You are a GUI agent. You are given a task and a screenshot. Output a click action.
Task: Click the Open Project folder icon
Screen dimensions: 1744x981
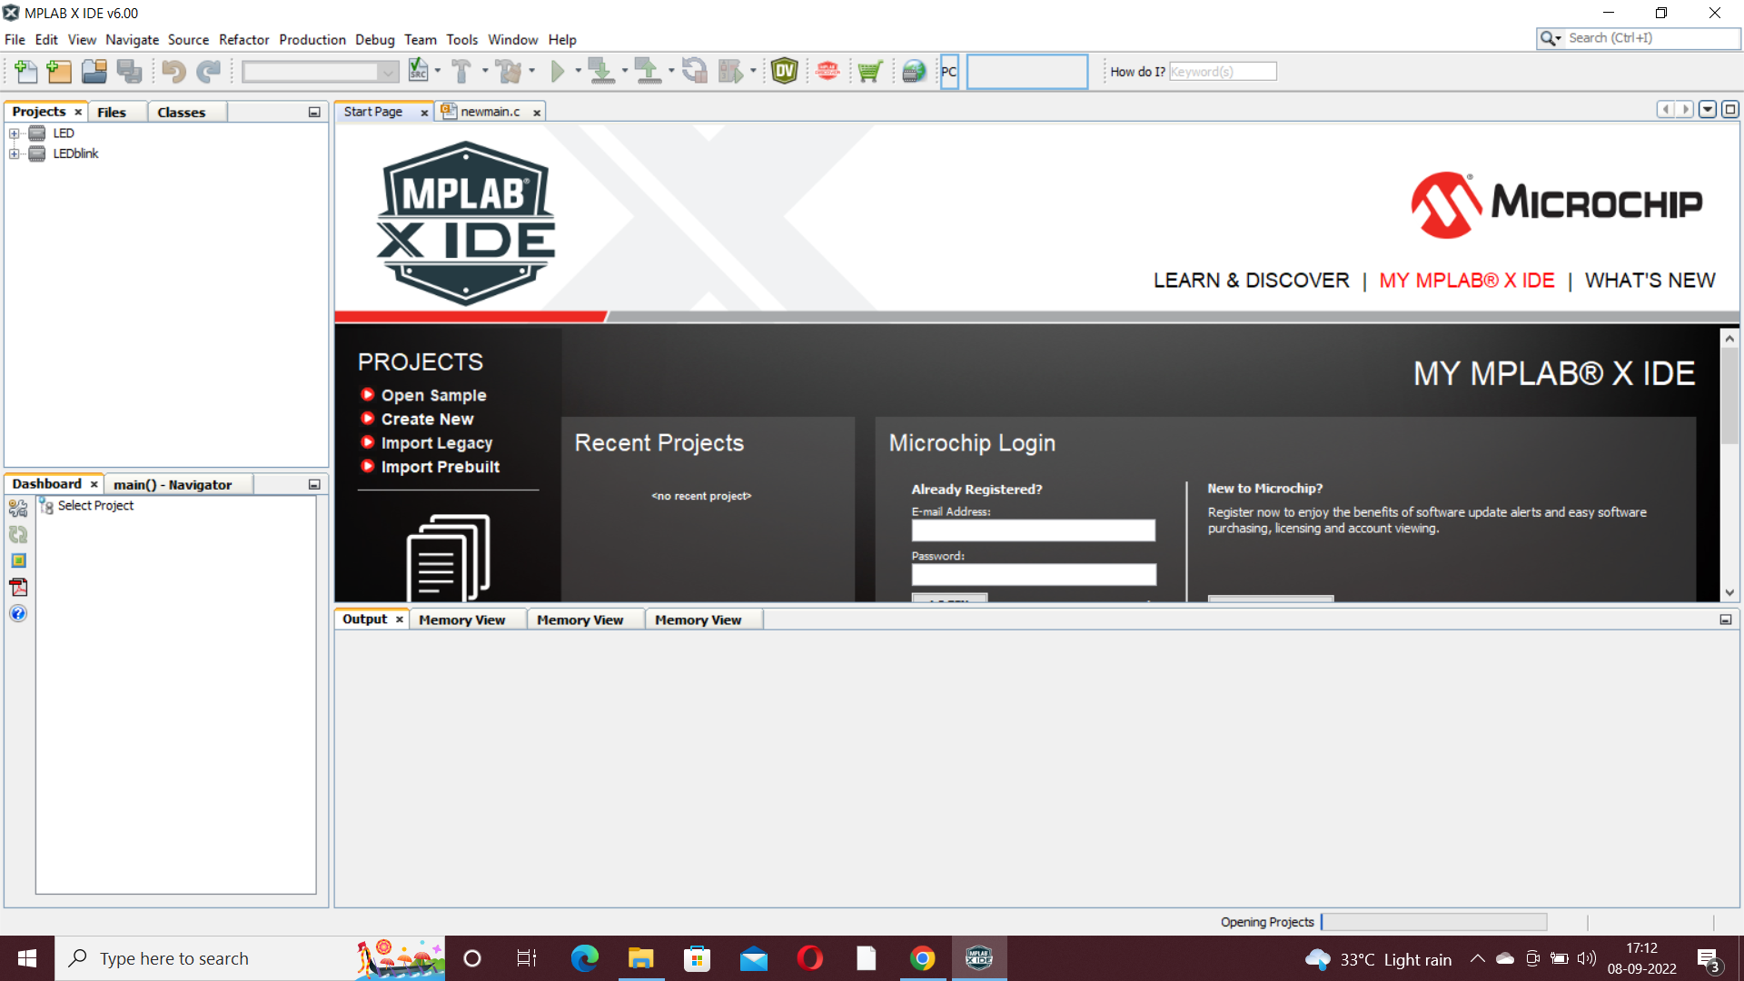94,71
